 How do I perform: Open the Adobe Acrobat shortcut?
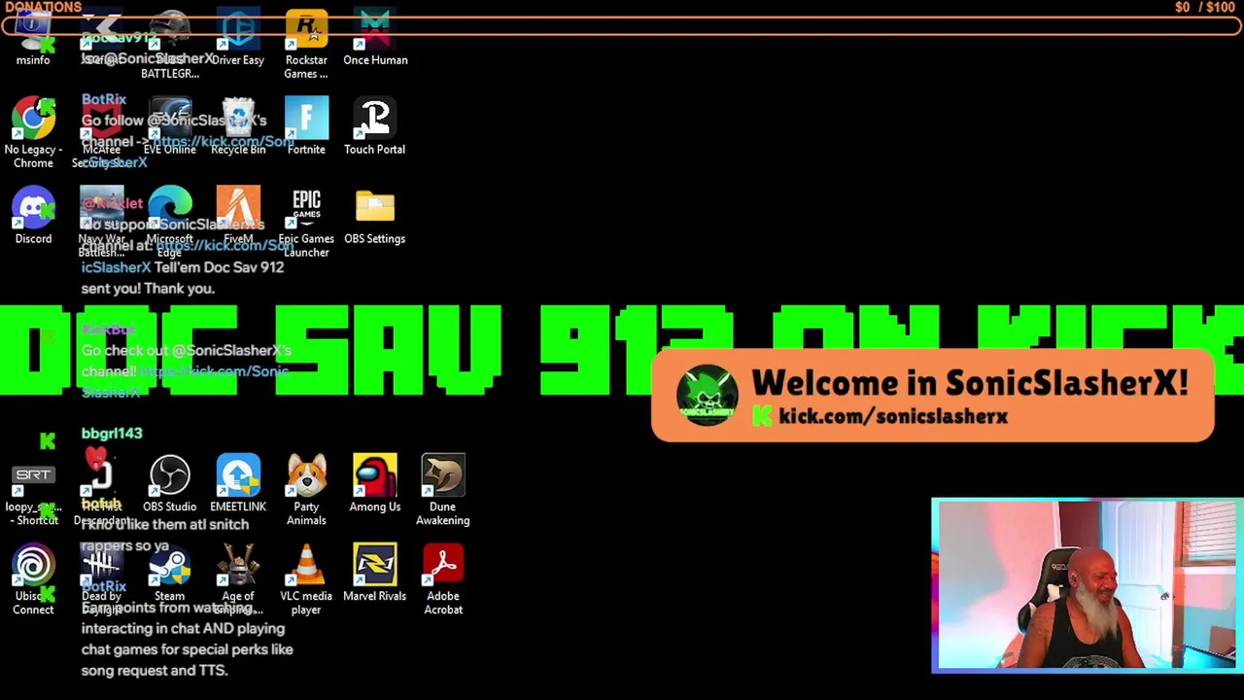click(443, 580)
